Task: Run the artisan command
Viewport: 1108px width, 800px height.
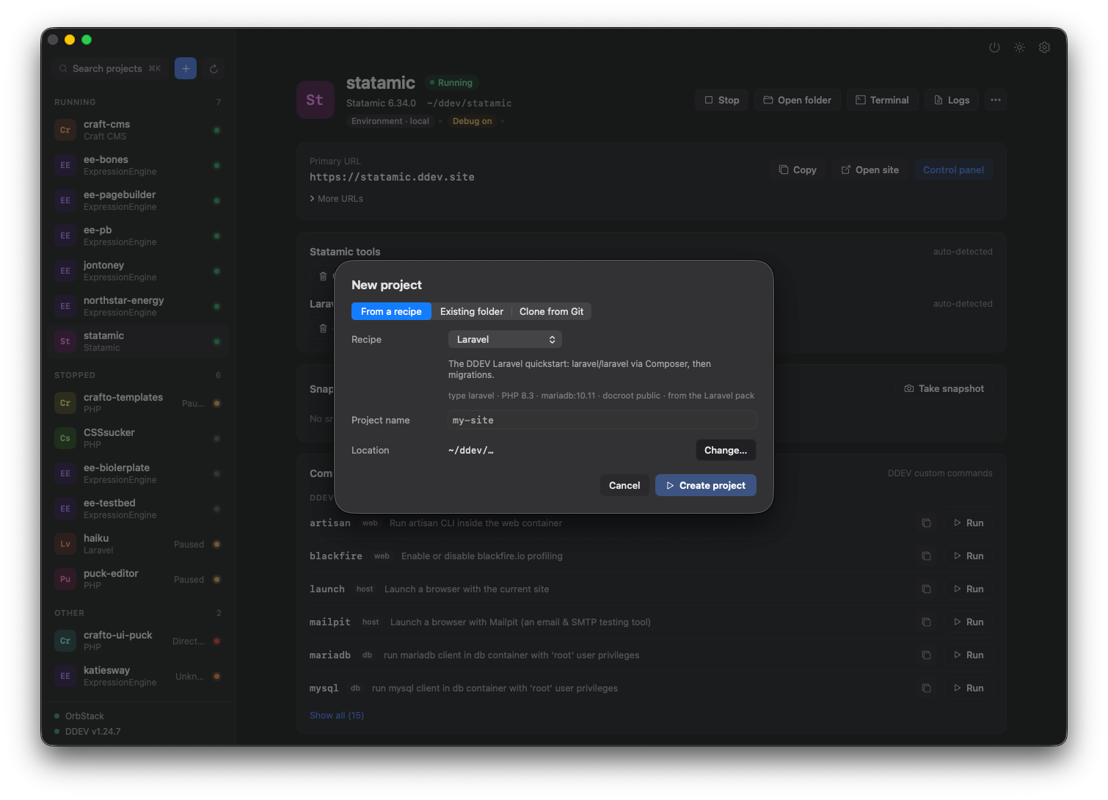Action: (x=969, y=523)
